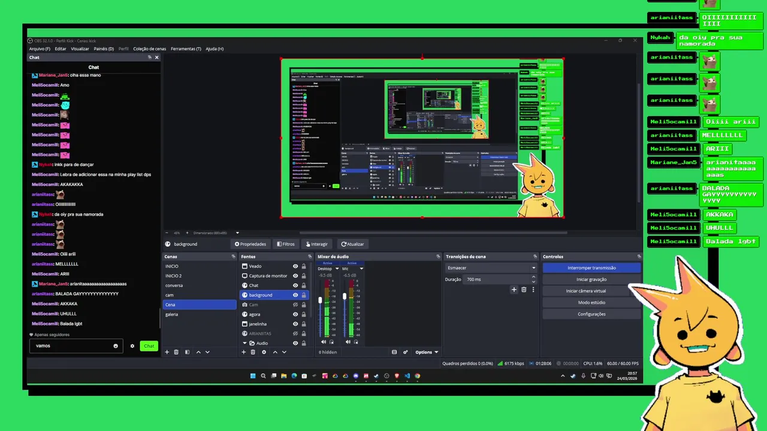The width and height of the screenshot is (767, 431).
Task: Remove scene transition with trash icon
Action: click(x=524, y=290)
